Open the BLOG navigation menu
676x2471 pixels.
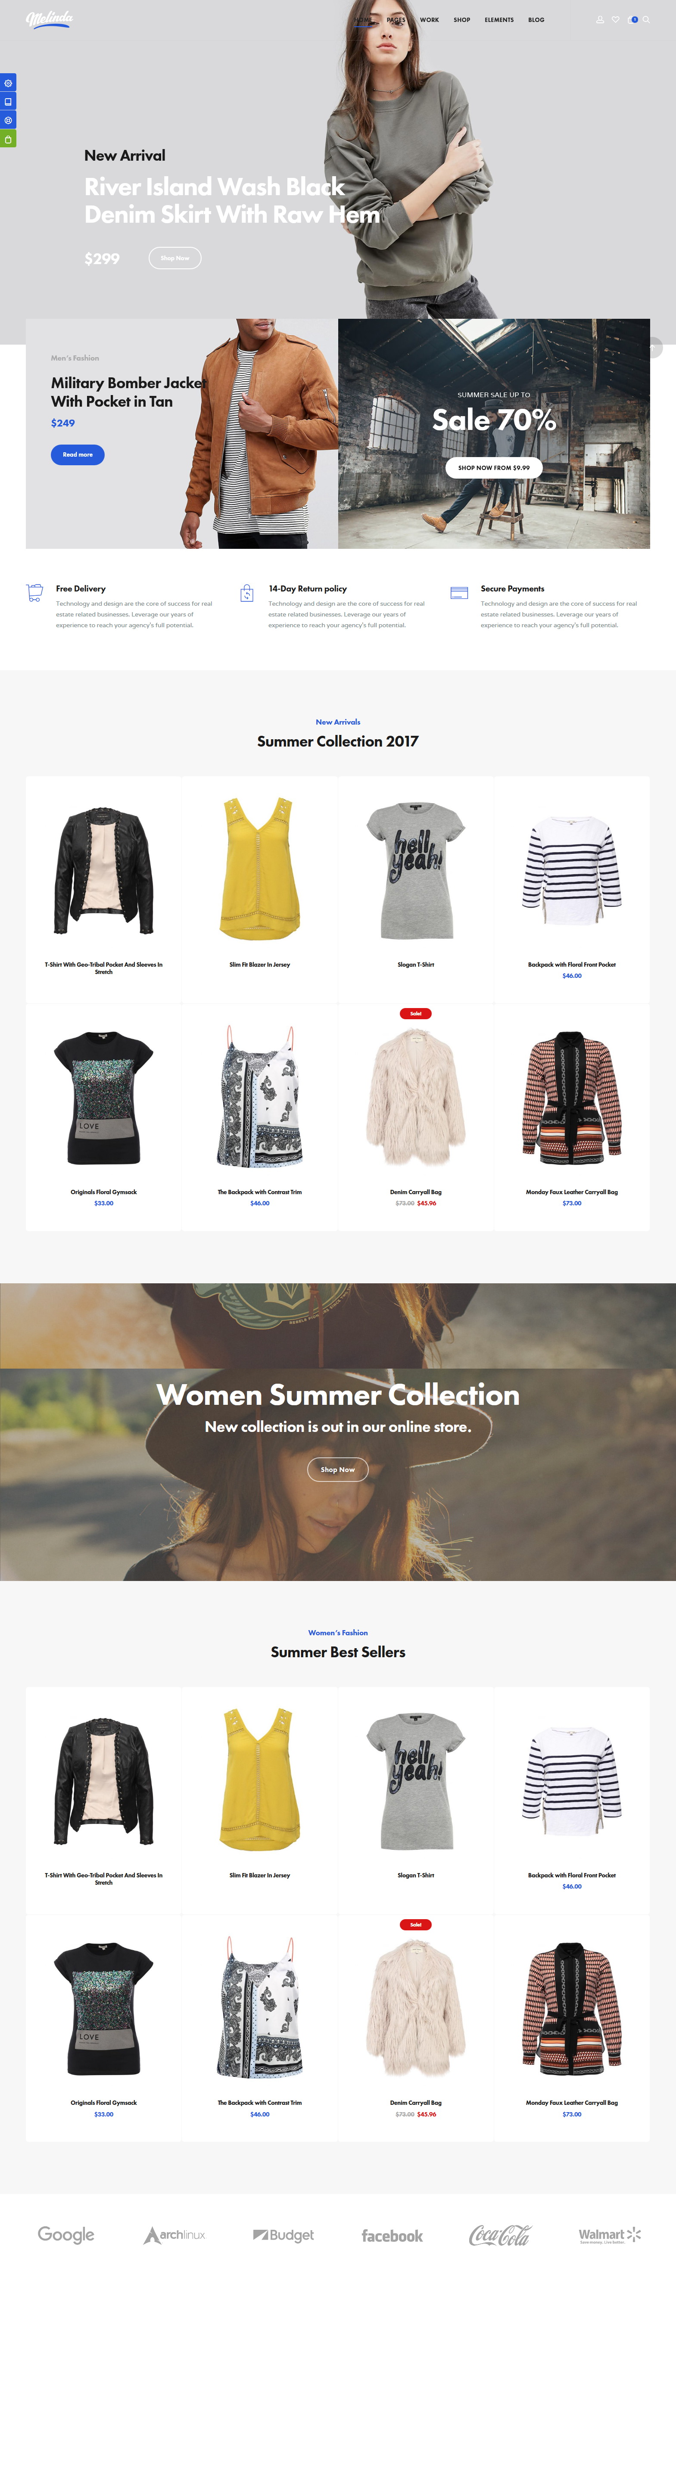pyautogui.click(x=536, y=19)
